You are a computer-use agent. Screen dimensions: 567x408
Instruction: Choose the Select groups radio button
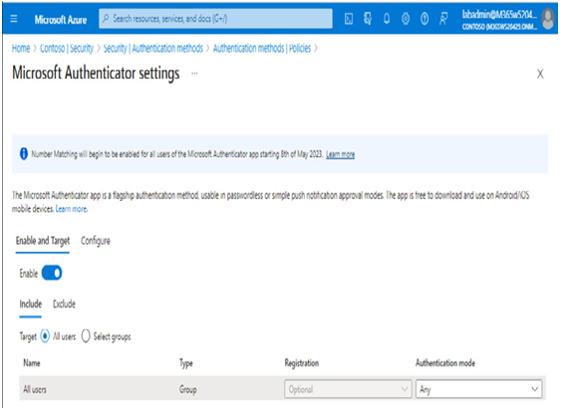(86, 336)
